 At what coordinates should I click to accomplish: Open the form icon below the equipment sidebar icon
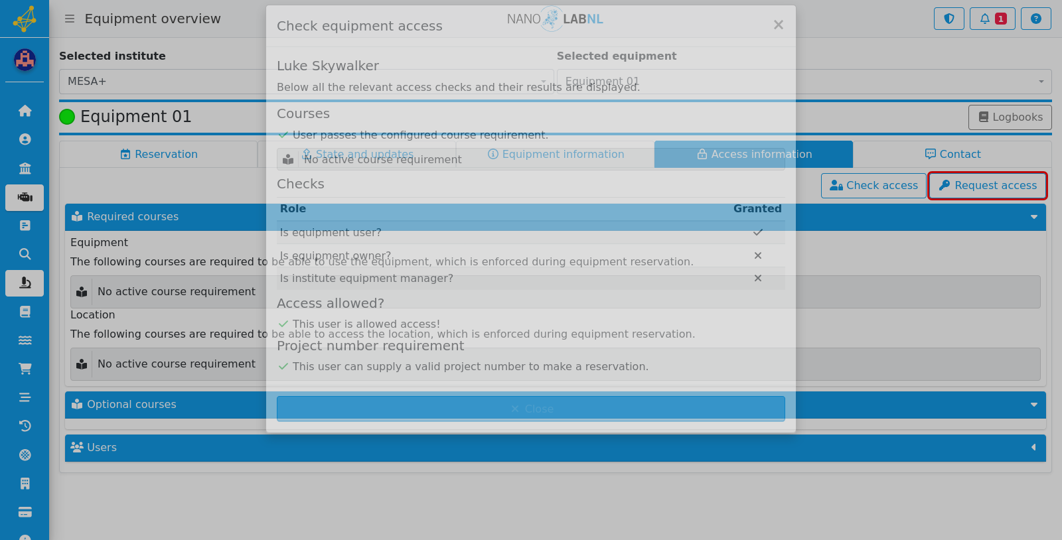click(25, 226)
